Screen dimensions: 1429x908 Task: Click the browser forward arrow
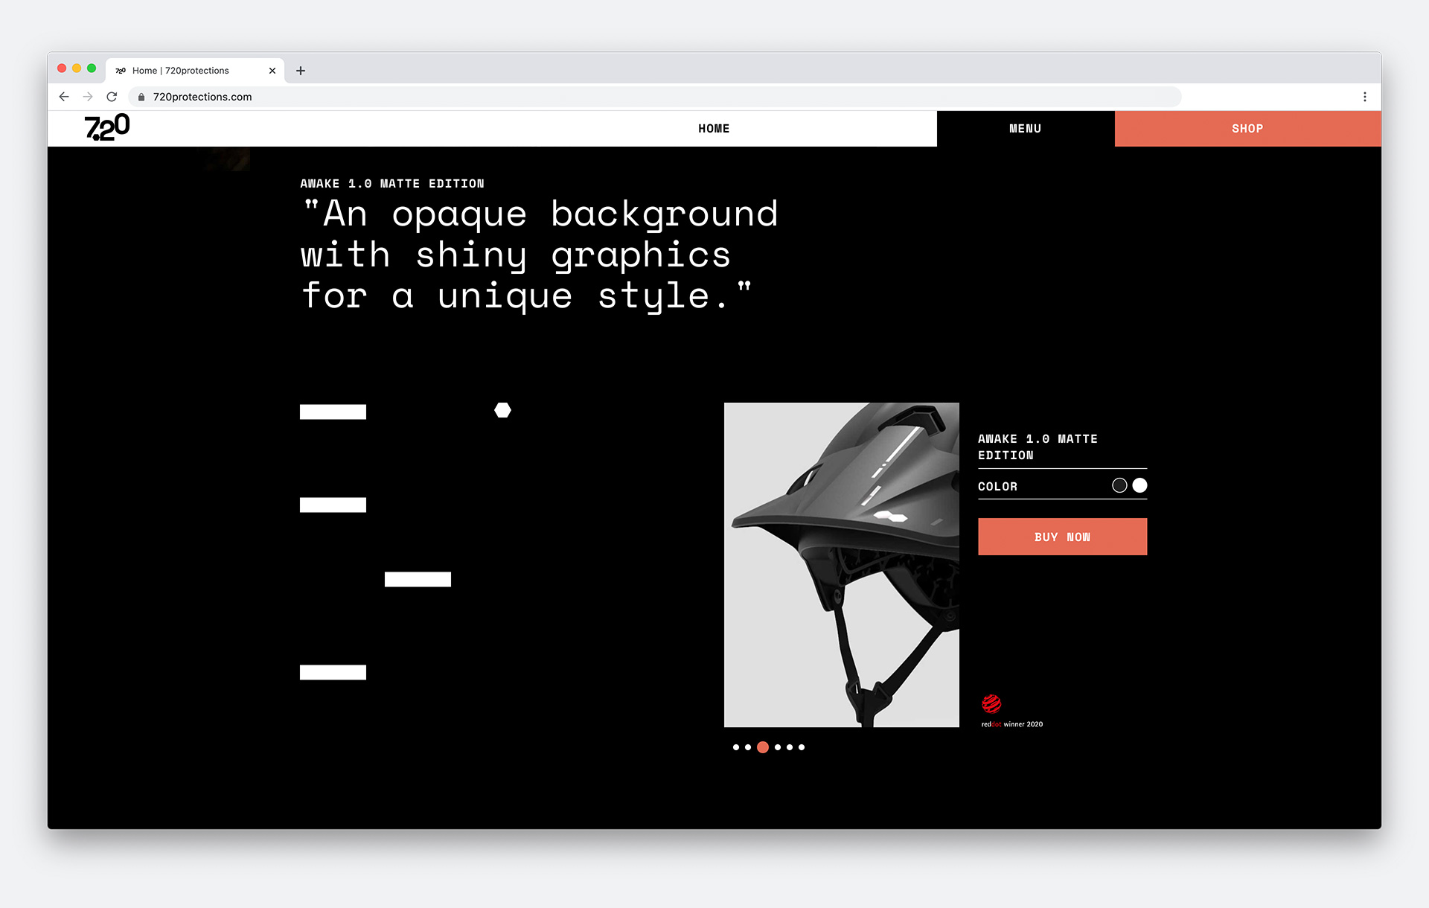point(88,97)
